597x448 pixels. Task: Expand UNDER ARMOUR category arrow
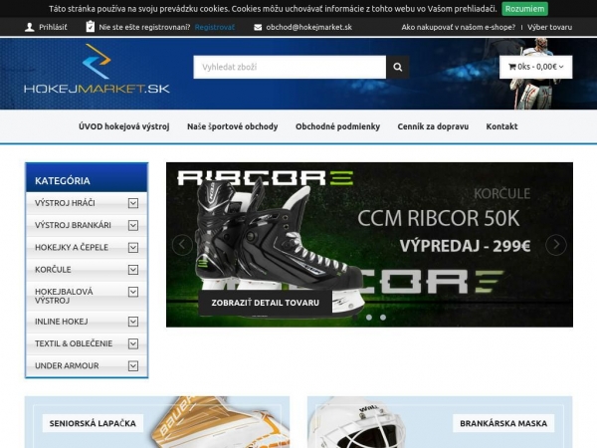pyautogui.click(x=133, y=365)
